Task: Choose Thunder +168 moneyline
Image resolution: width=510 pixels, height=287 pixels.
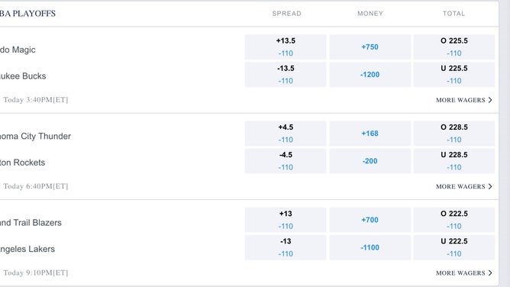Action: tap(370, 134)
